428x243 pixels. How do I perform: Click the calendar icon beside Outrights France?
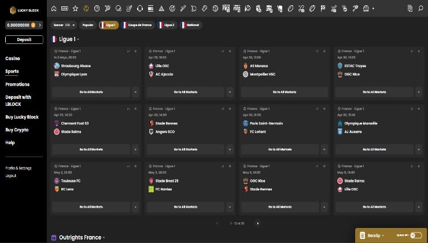click(54, 238)
